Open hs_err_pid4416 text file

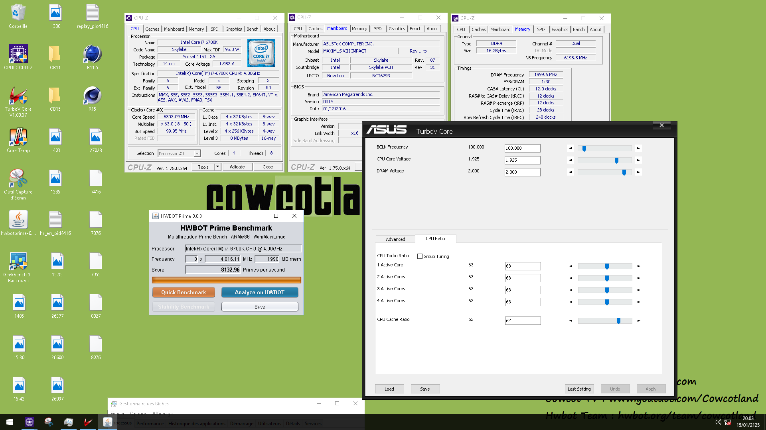[x=55, y=223]
